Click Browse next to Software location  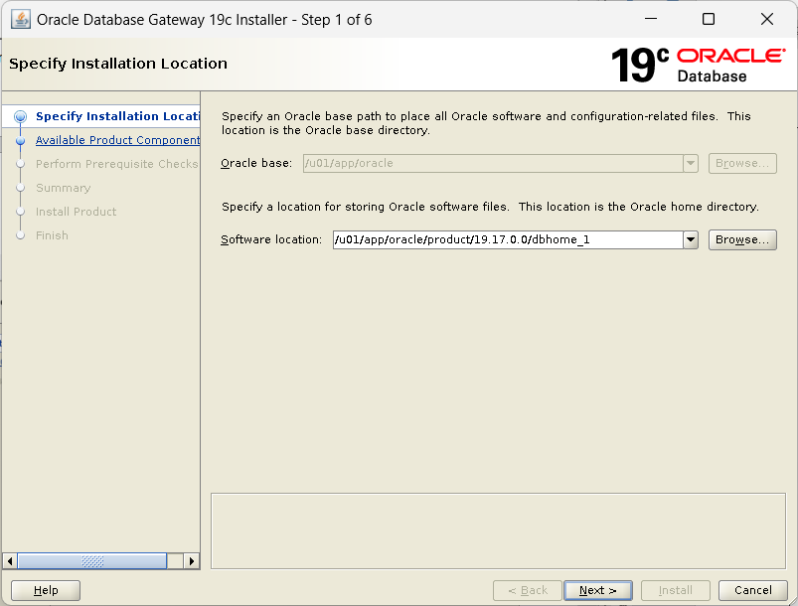(x=742, y=239)
